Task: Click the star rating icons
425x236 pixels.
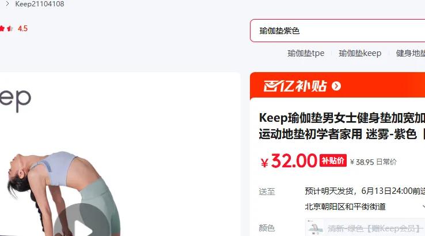Action: (x=6, y=28)
